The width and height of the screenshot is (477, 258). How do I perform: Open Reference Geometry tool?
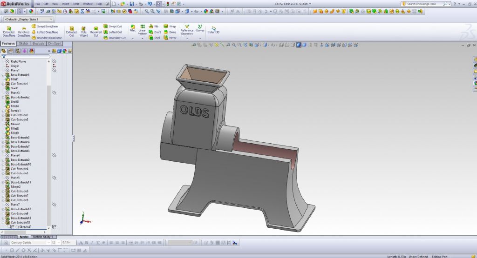pos(187,30)
